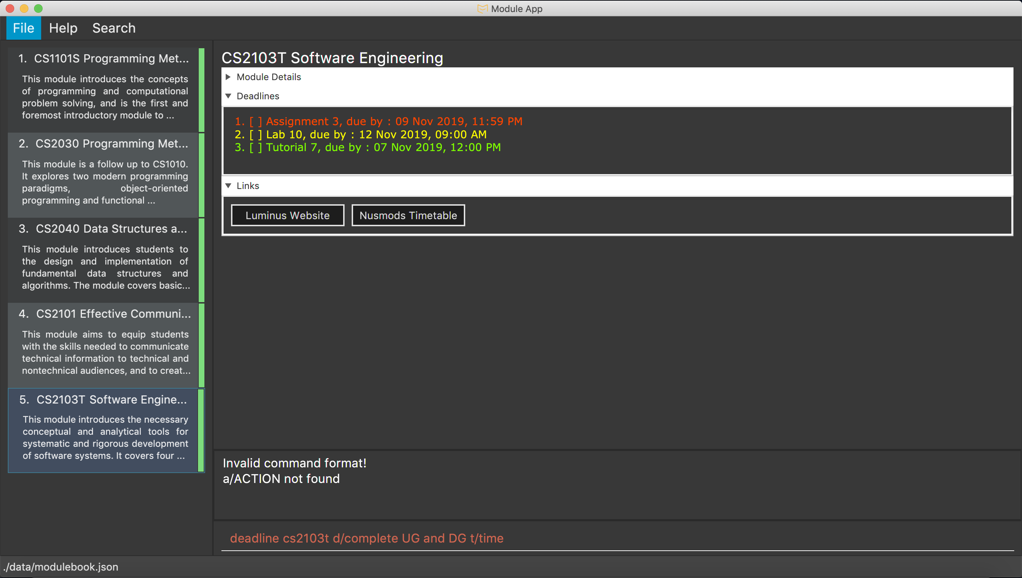
Task: Click the yellow minimize window button
Action: 24,9
